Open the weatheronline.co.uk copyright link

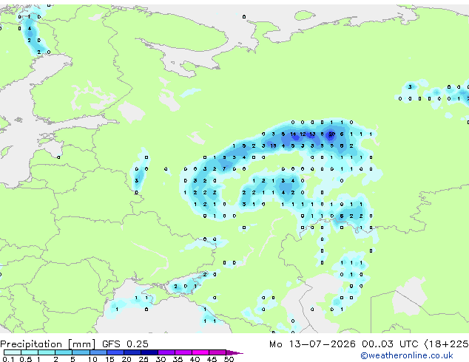pos(406,355)
